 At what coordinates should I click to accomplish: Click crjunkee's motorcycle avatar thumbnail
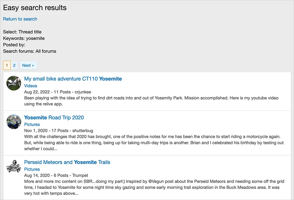(13, 83)
